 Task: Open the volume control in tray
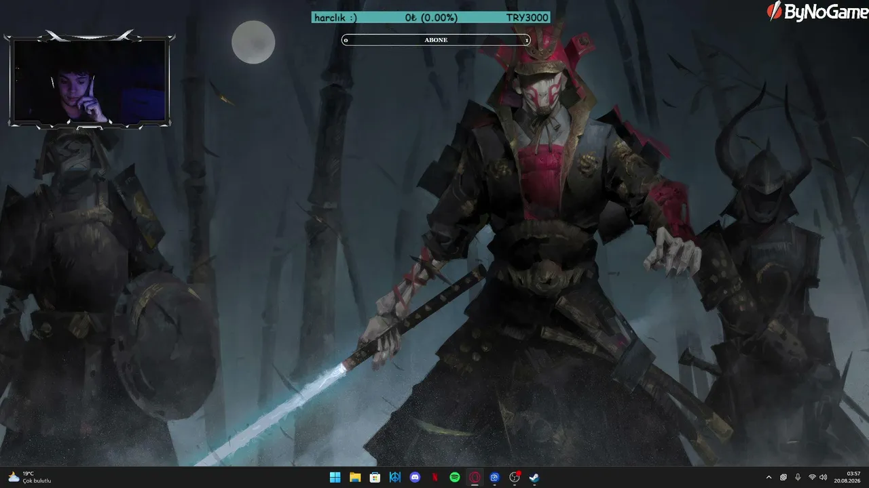tap(824, 477)
